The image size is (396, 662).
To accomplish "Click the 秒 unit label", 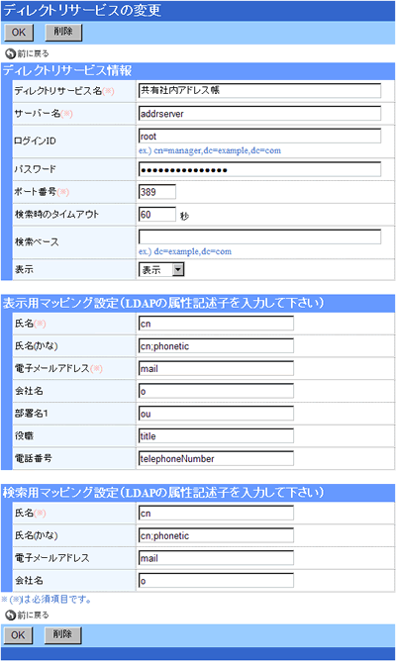I will [x=184, y=216].
